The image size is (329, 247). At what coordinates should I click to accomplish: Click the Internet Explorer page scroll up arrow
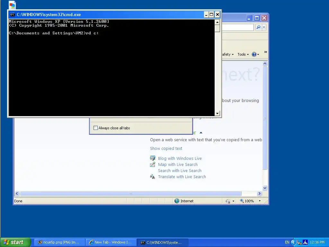tap(265, 63)
